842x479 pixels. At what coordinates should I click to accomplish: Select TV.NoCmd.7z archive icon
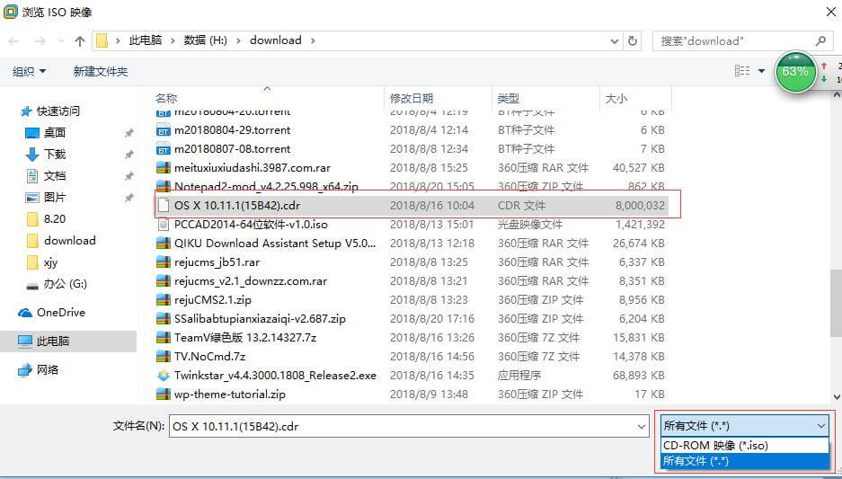164,357
